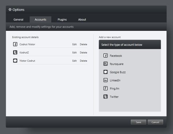The width and height of the screenshot is (173, 134).
Task: Click the Nistor Codrut account name
Action: tap(27, 61)
